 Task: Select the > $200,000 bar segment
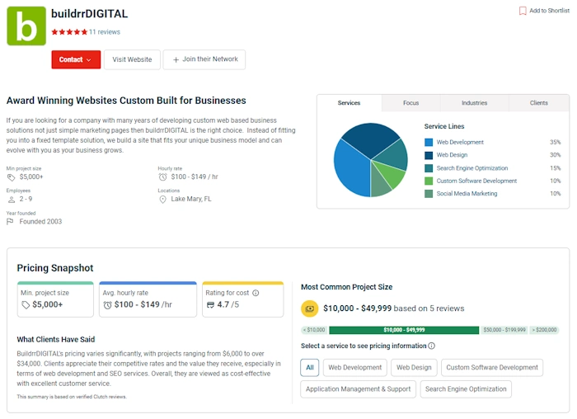(x=545, y=330)
